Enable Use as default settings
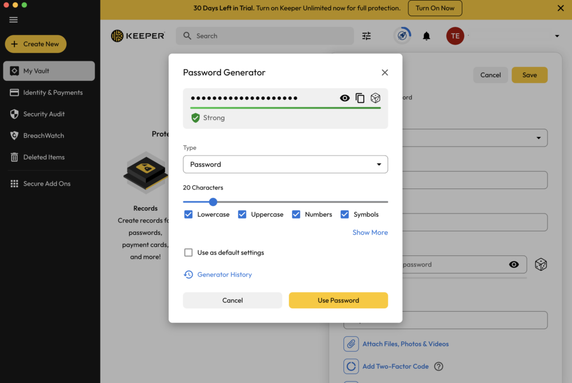572x383 pixels. 188,253
